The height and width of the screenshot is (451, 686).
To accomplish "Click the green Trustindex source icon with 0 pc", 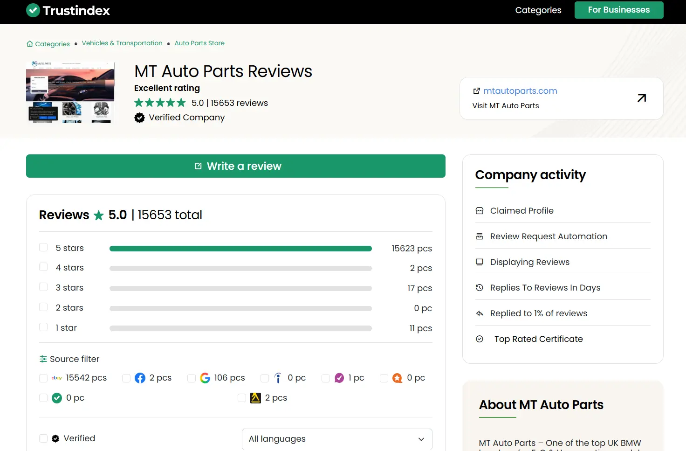I will (x=57, y=398).
